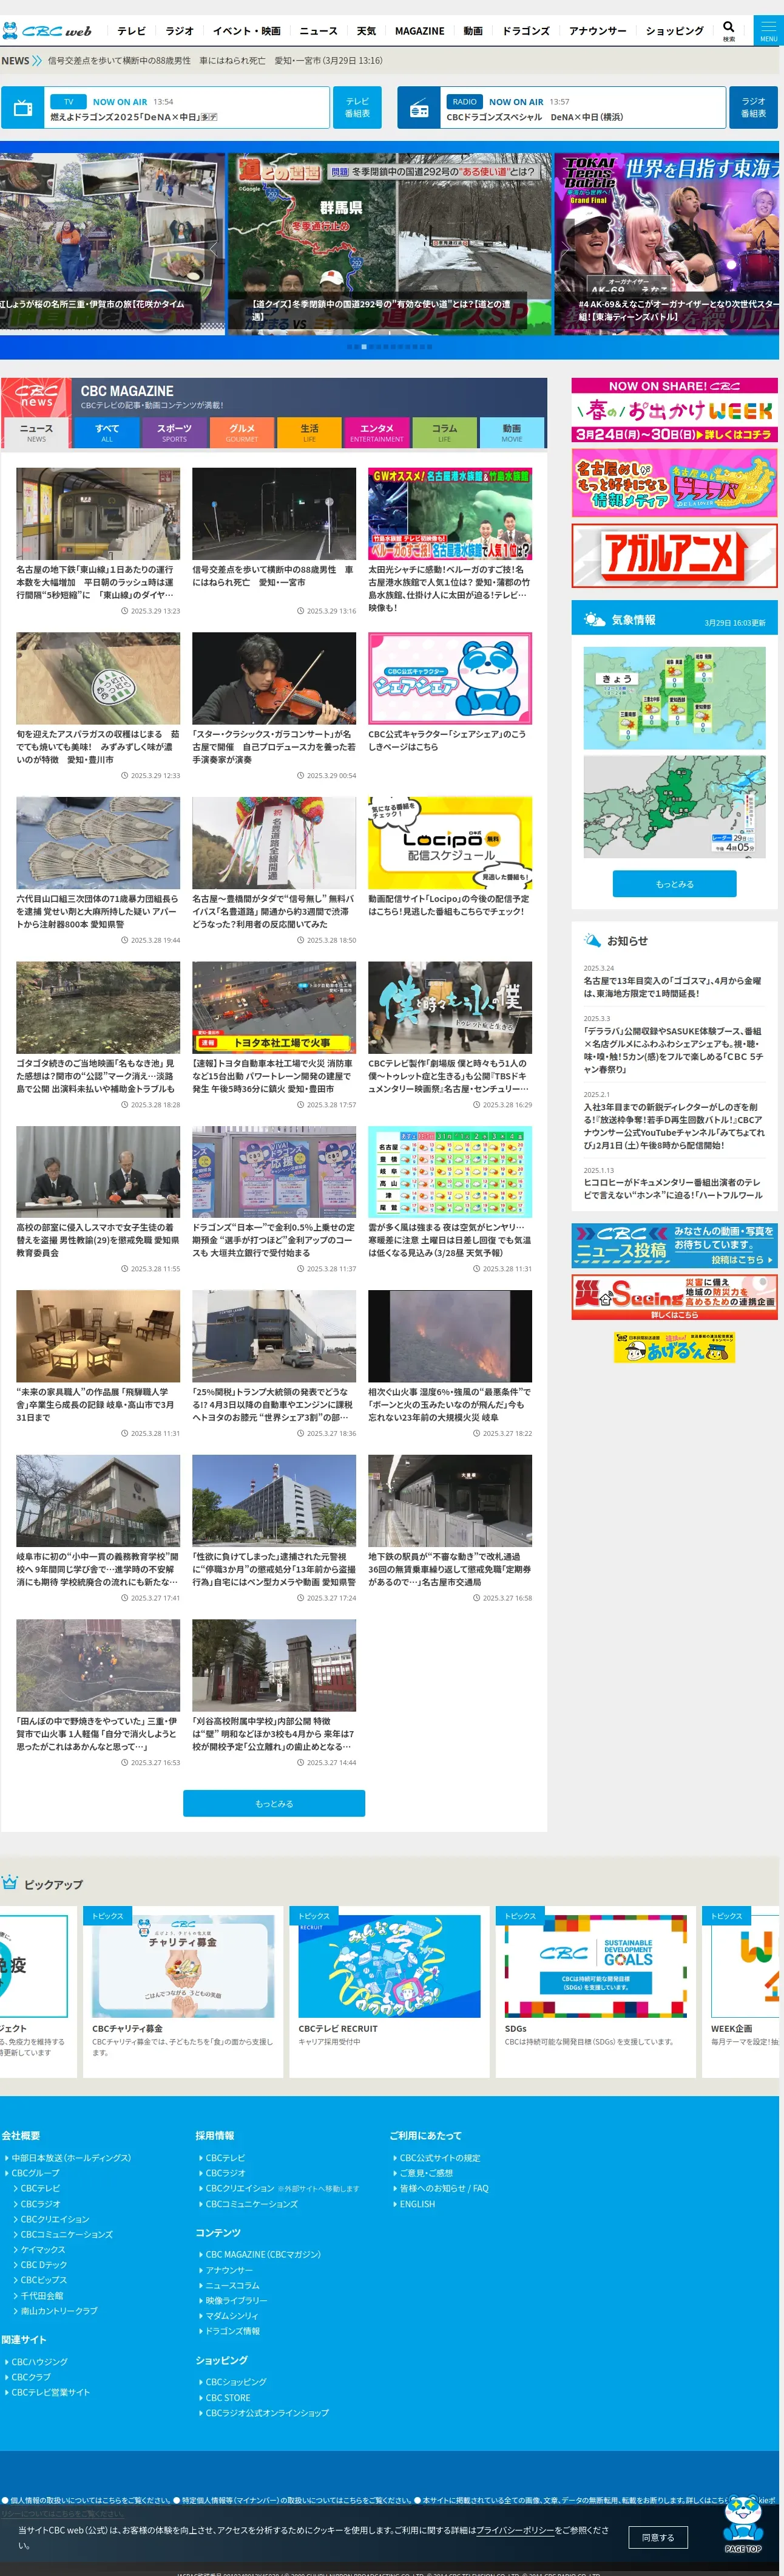Open ENGLISH footer link
This screenshot has width=784, height=2576.
coord(416,2203)
